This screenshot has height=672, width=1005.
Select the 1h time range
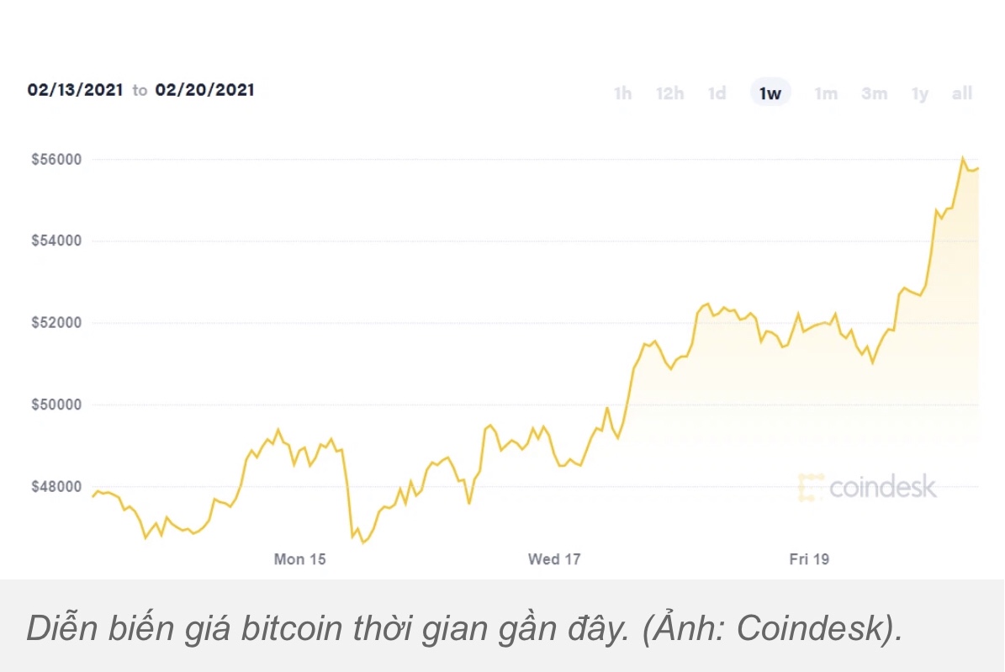pyautogui.click(x=622, y=93)
